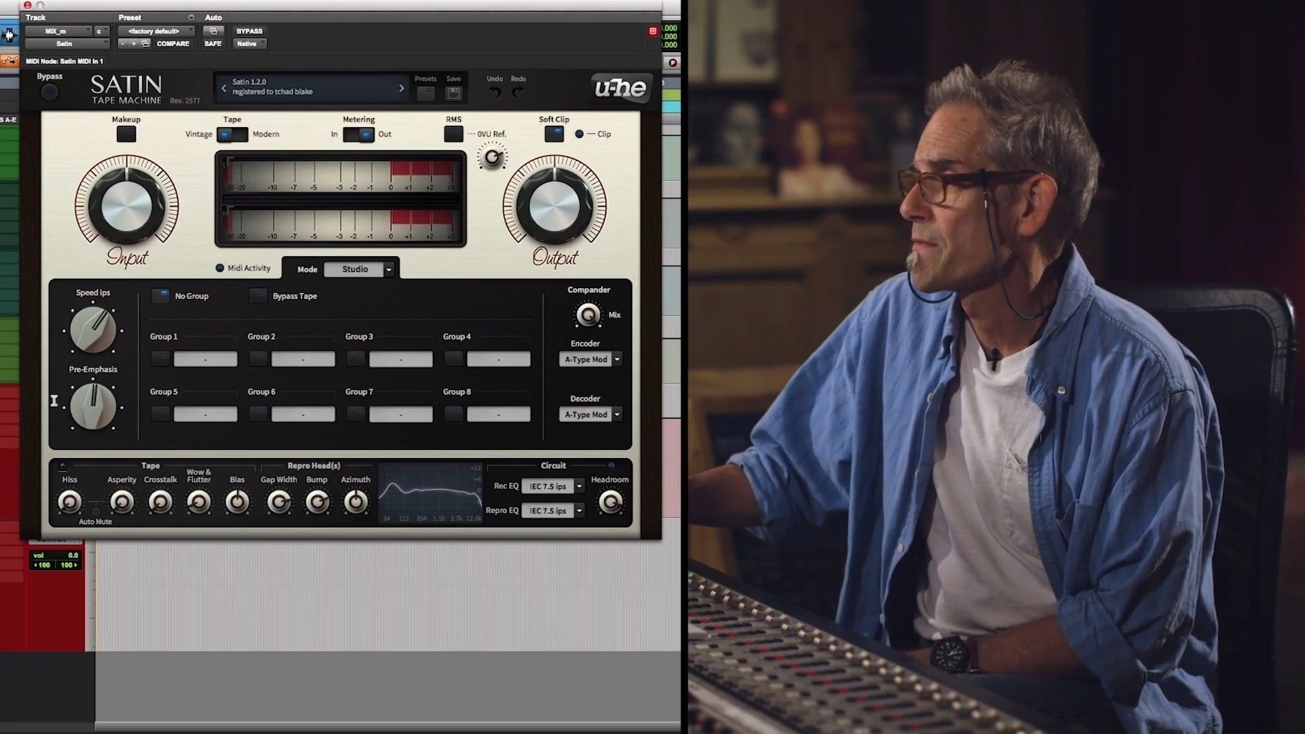
Task: Click the Headroom knob
Action: click(610, 502)
